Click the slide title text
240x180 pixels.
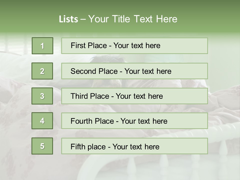[118, 19]
